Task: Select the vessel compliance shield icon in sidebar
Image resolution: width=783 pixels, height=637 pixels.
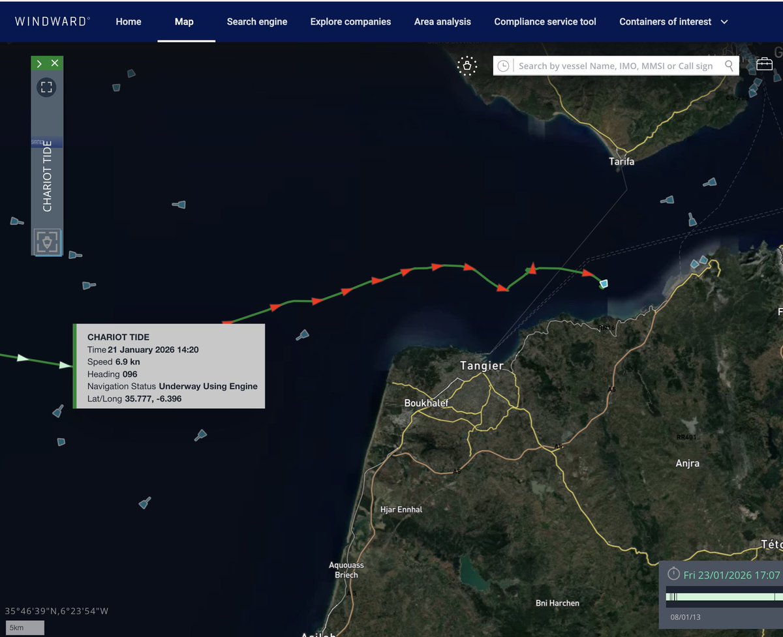Action: (46, 242)
